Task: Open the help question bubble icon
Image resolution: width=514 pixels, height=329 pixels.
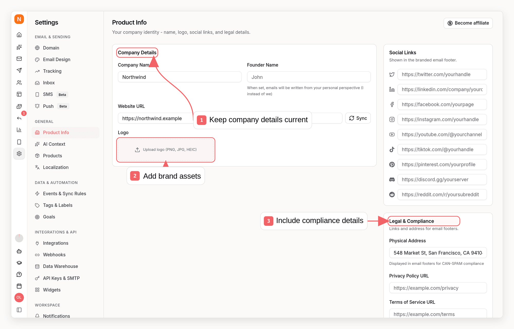Action: point(19,274)
